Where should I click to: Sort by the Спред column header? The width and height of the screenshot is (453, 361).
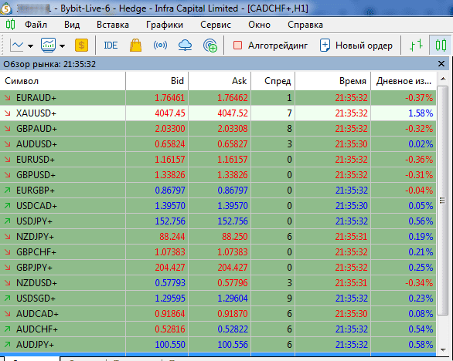273,81
